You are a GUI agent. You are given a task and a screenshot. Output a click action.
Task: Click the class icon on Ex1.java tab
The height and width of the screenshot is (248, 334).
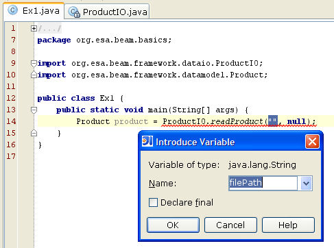pos(12,10)
